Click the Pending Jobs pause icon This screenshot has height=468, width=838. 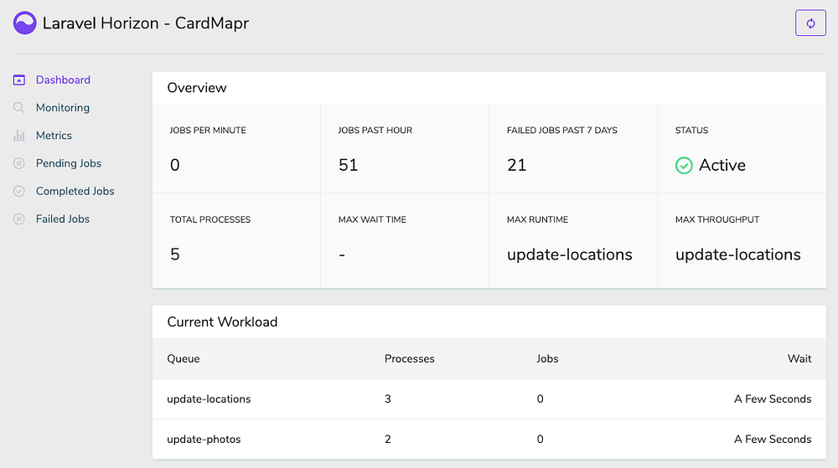pos(19,163)
